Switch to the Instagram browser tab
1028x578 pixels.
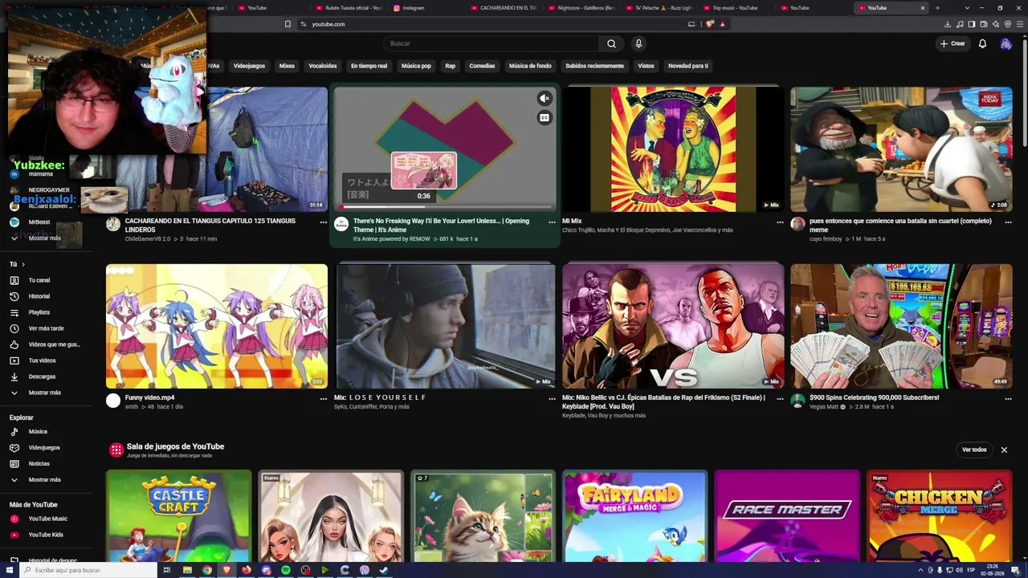tap(414, 8)
